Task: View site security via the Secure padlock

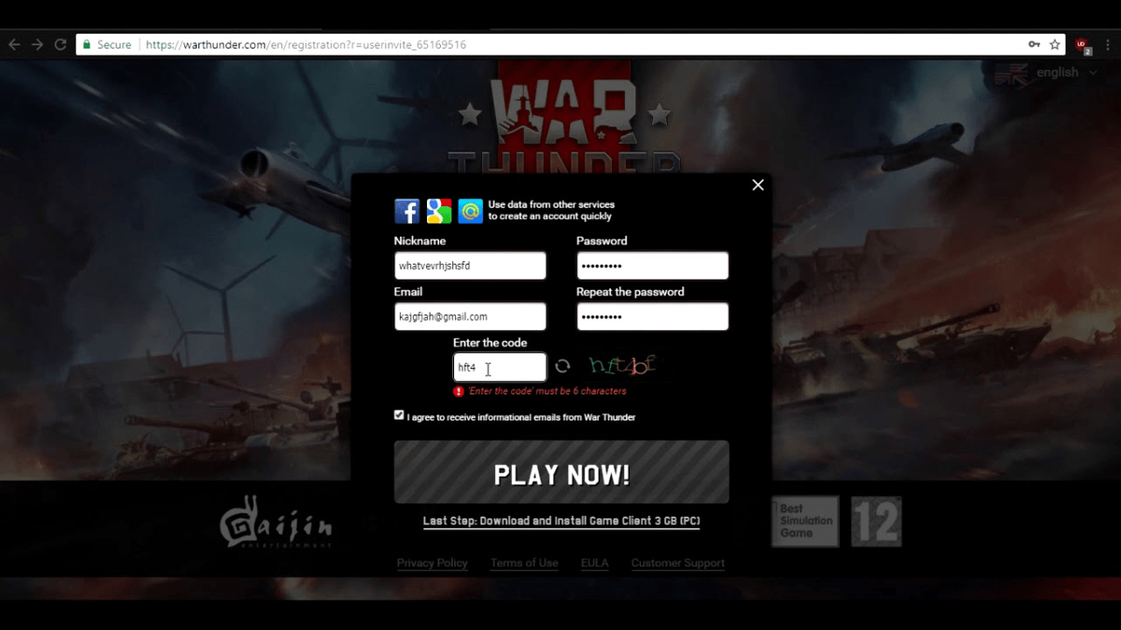Action: [x=86, y=44]
